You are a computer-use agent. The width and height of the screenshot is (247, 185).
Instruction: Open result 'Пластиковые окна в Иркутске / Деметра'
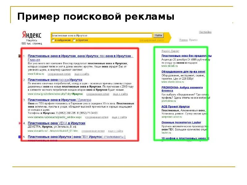coord(60,100)
